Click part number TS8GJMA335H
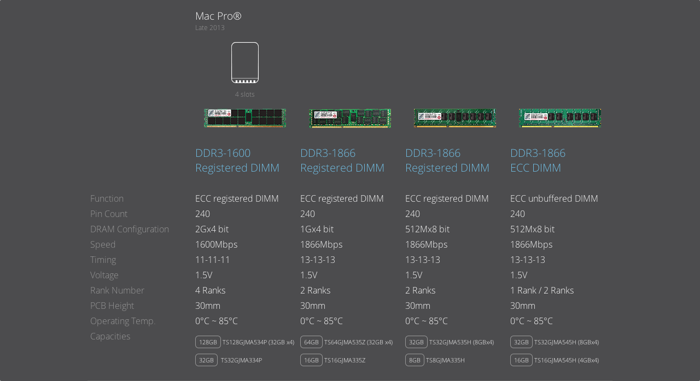Viewport: 700px width, 381px height. click(x=445, y=360)
